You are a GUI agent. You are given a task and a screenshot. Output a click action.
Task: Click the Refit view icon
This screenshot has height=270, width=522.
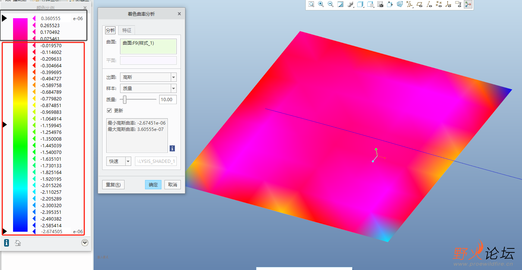[x=311, y=4]
